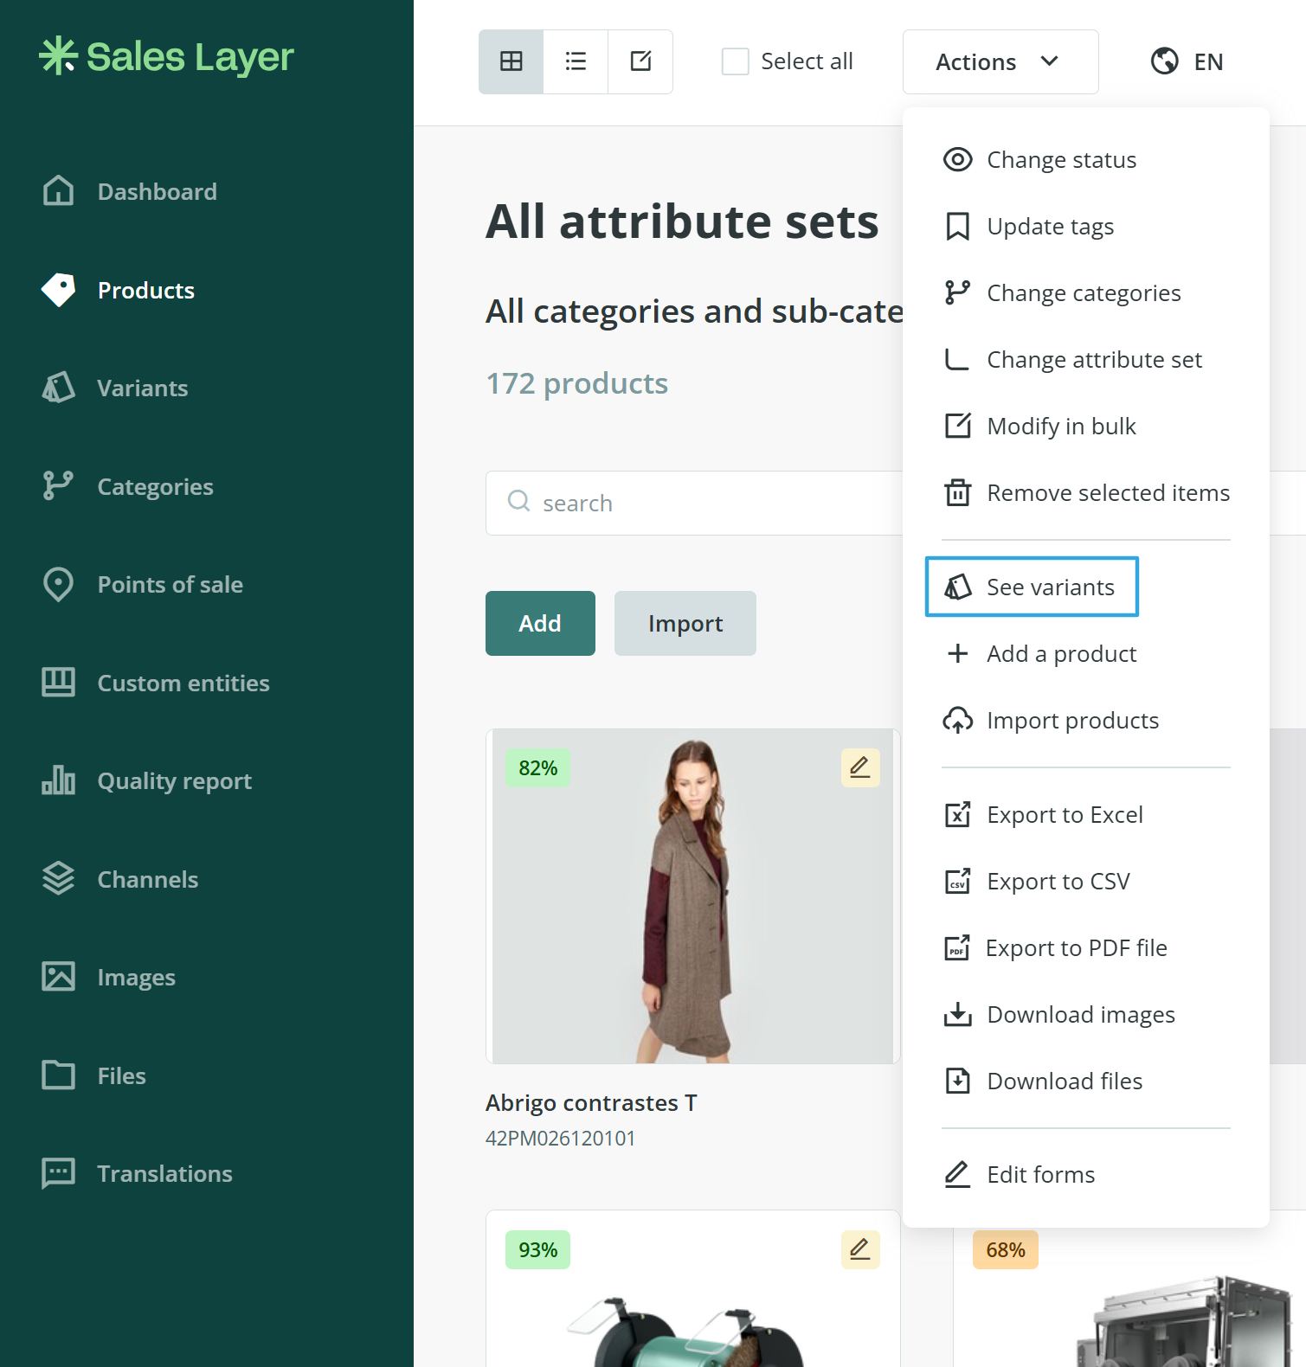Open the Abrigo contrastes T product image
Screen dimensions: 1306x1367
click(x=692, y=896)
